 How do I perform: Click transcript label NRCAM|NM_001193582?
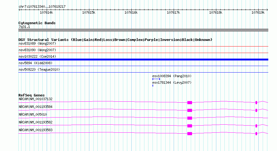click(x=35, y=122)
